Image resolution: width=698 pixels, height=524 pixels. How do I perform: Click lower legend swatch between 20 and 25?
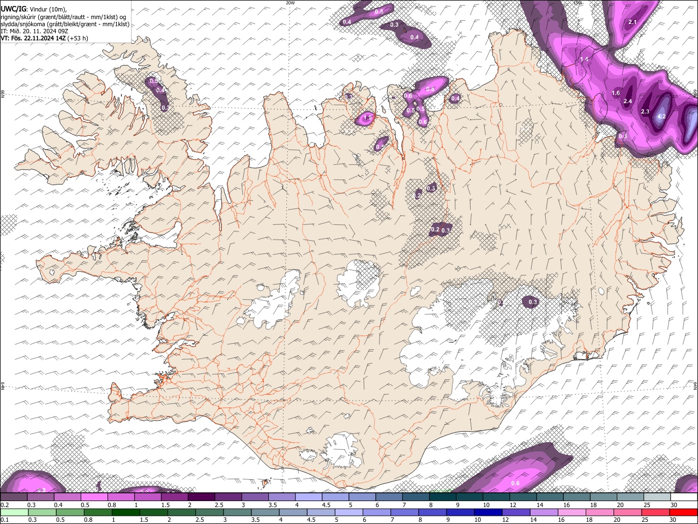(x=627, y=512)
